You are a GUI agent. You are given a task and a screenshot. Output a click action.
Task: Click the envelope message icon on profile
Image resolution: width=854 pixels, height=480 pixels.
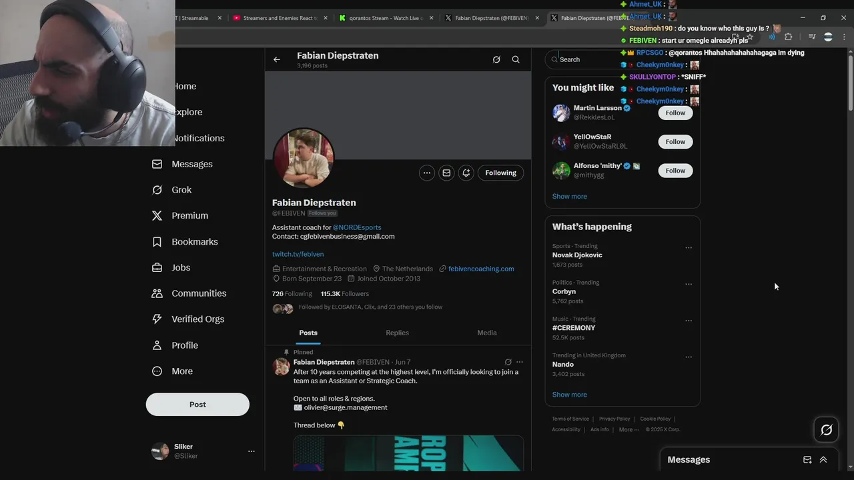pos(446,173)
